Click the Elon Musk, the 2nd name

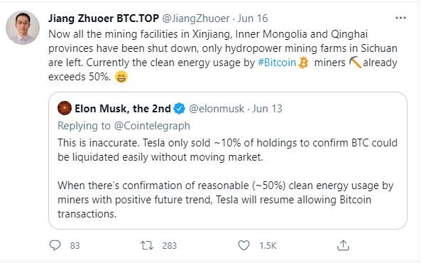(x=123, y=109)
